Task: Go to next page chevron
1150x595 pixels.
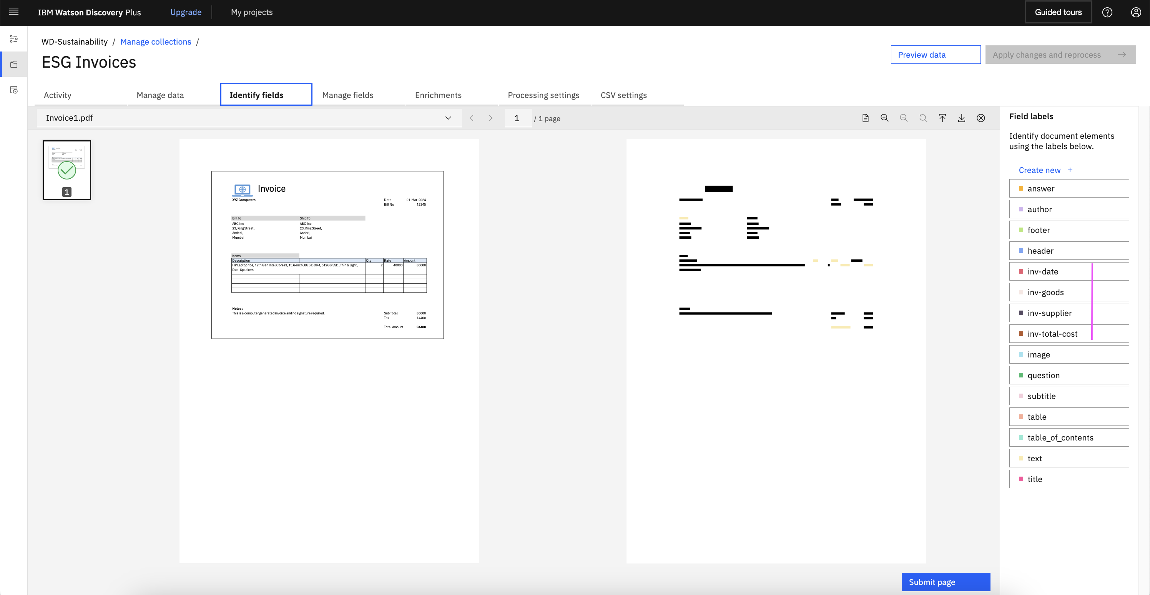Action: point(490,118)
